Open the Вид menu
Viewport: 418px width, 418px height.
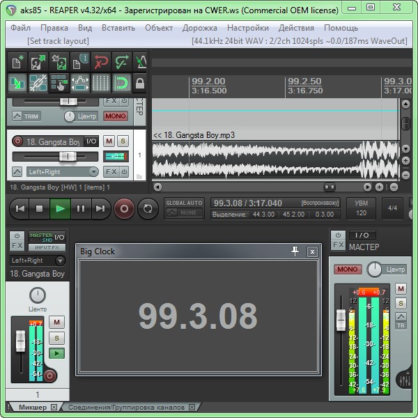click(x=85, y=28)
